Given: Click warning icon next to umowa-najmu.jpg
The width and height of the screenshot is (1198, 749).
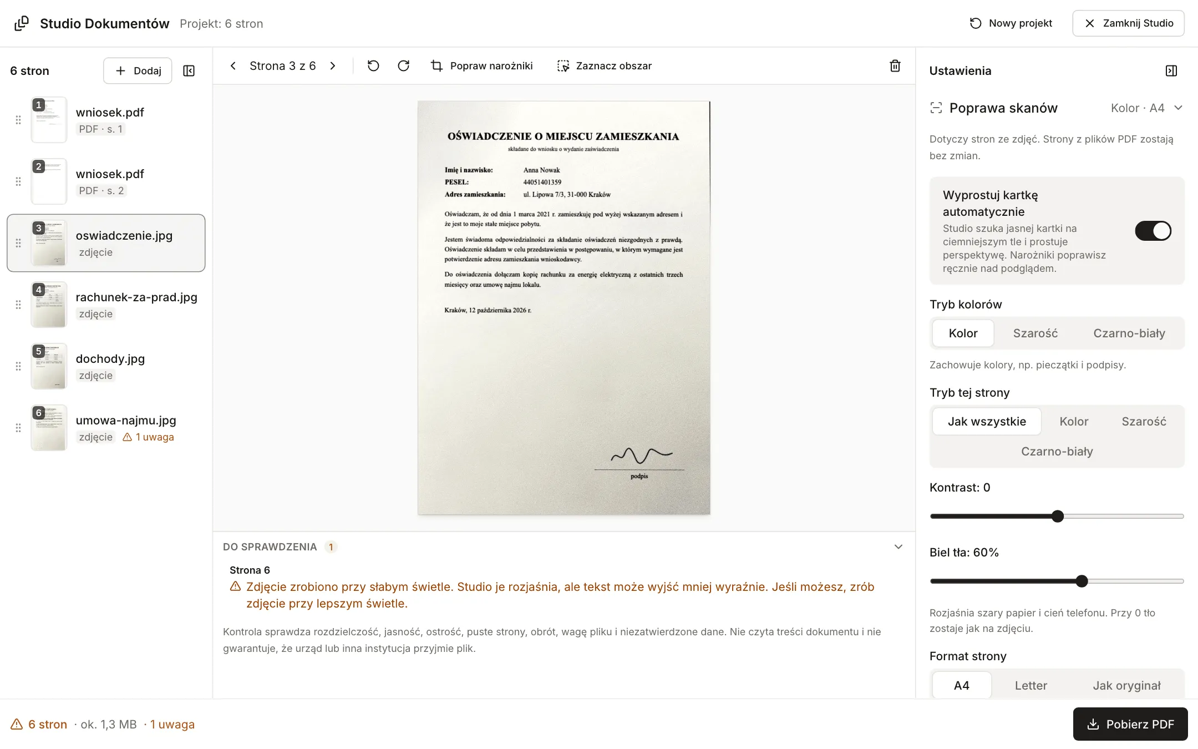Looking at the screenshot, I should (127, 437).
